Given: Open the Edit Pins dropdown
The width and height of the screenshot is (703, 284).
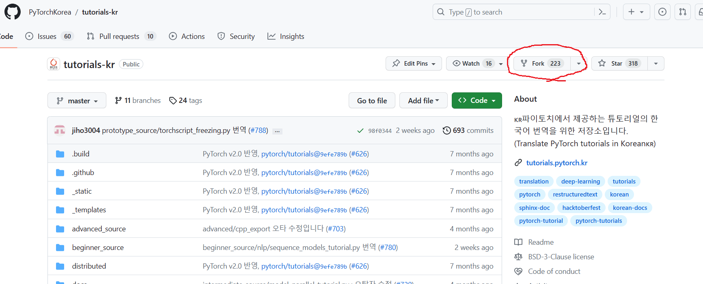Looking at the screenshot, I should [414, 64].
